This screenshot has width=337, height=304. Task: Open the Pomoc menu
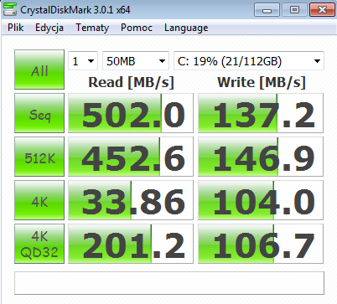click(x=137, y=28)
